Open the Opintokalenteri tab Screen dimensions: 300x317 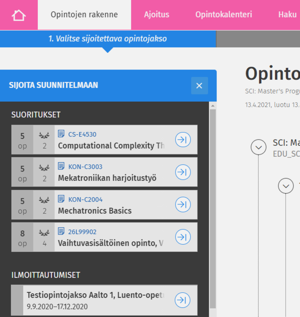tap(223, 15)
